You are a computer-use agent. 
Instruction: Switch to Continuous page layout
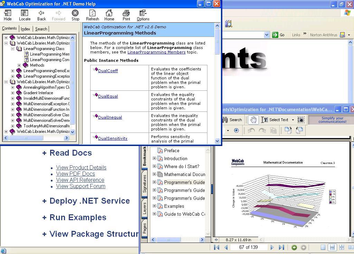pyautogui.click(x=332, y=247)
